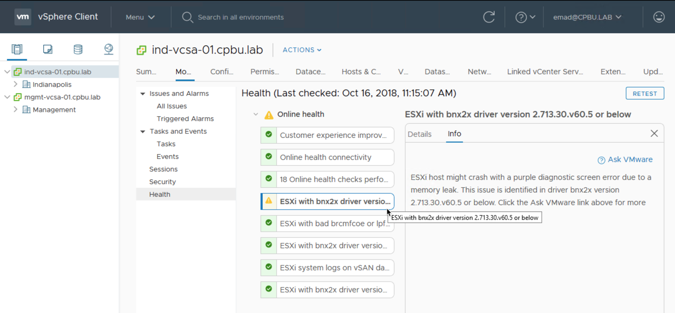Open the Networks tab
The image size is (675, 313).
(479, 72)
